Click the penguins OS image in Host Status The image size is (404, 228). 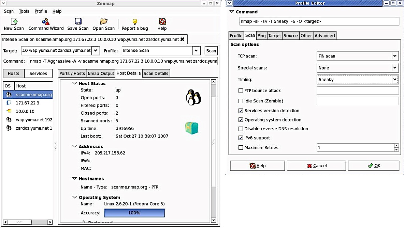[193, 97]
